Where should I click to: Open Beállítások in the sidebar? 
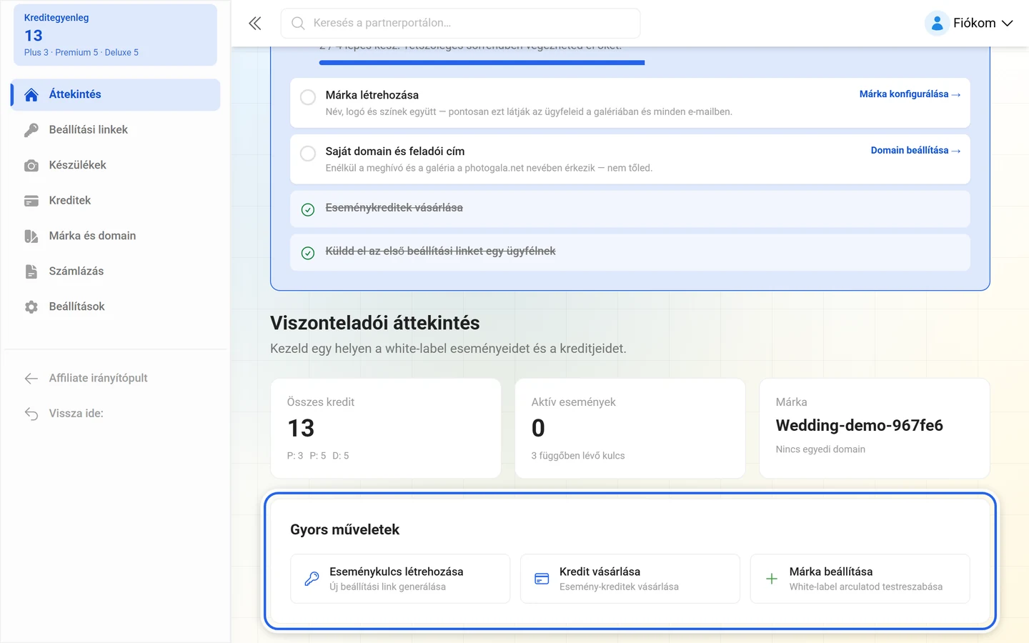click(x=116, y=307)
